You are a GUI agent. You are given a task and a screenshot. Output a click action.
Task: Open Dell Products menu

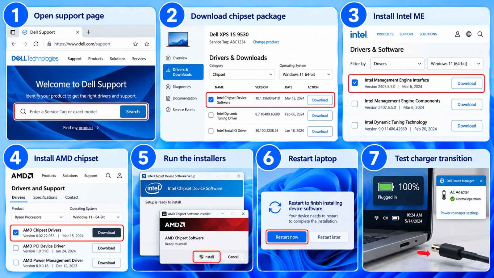[96, 59]
